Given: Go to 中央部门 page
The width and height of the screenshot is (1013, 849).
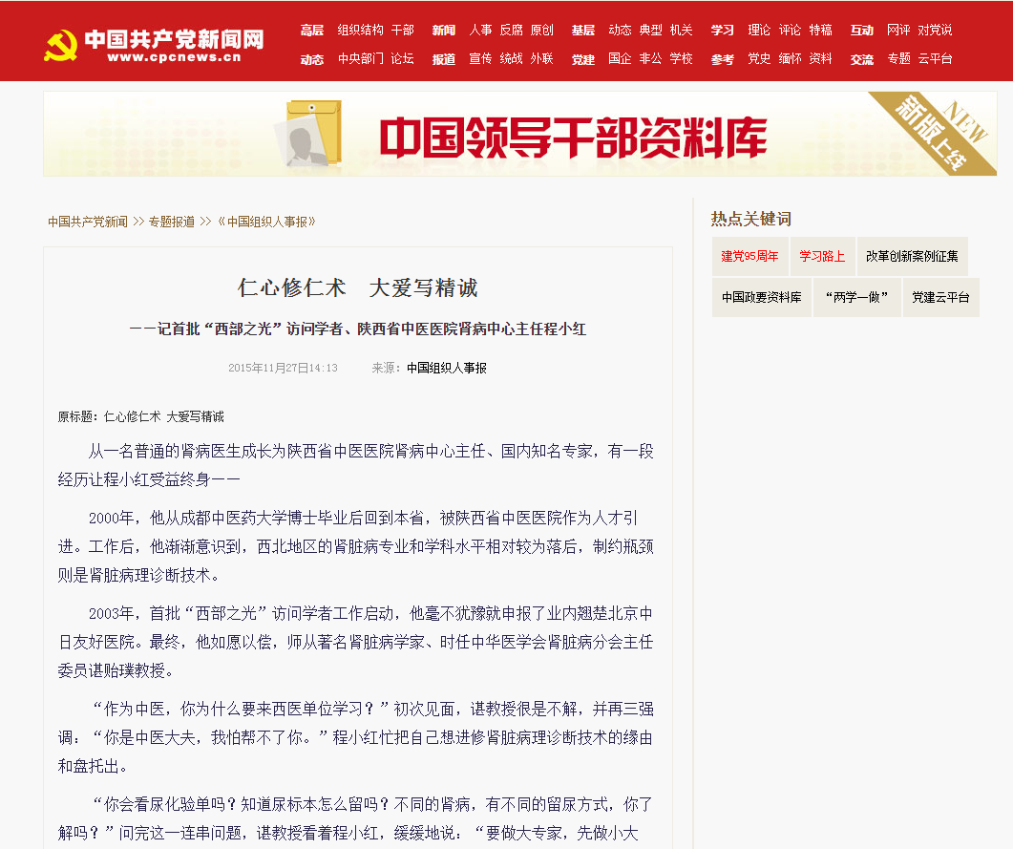Looking at the screenshot, I should [361, 59].
